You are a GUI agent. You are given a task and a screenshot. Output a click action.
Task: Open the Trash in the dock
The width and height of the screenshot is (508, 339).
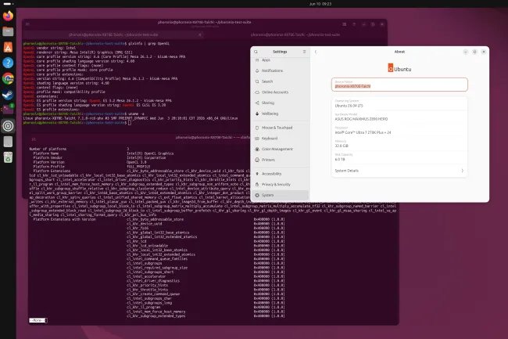pyautogui.click(x=8, y=157)
